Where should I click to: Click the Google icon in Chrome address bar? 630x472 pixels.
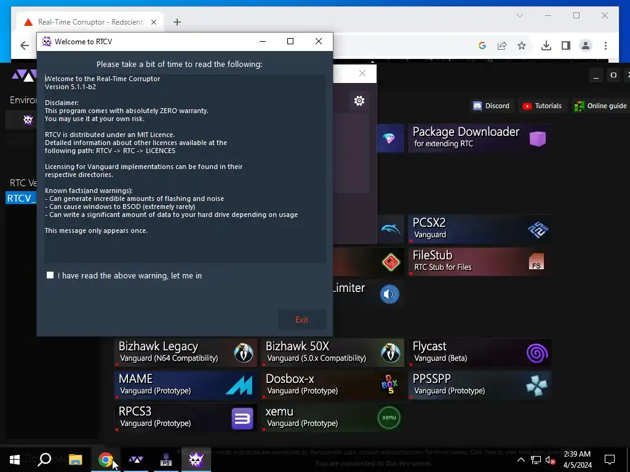482,45
